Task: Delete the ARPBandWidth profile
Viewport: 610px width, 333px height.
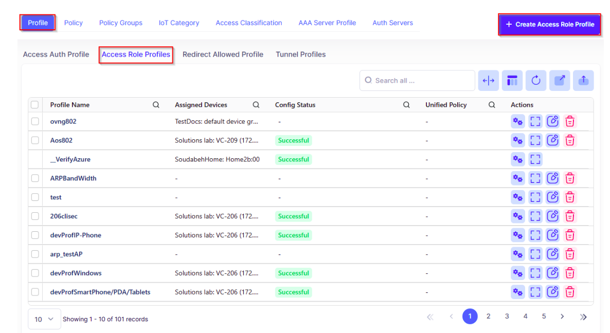Action: point(570,178)
